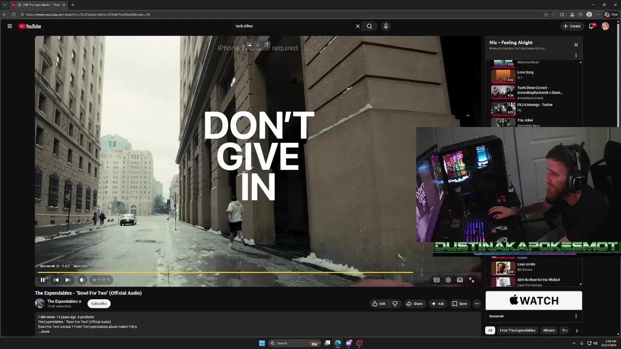Open Discord from taskbar
Screen dimensions: 621x349
point(348,343)
